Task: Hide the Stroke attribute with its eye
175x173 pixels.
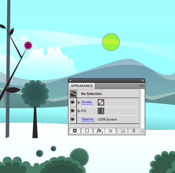Action: pos(73,102)
